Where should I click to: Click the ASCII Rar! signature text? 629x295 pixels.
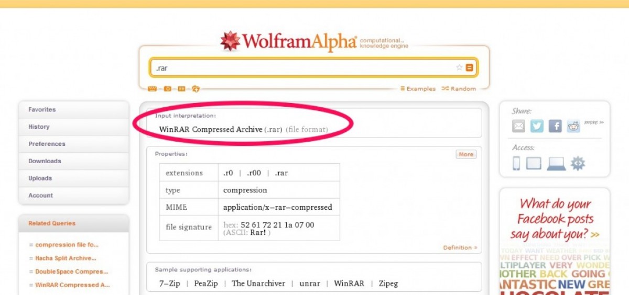click(247, 233)
